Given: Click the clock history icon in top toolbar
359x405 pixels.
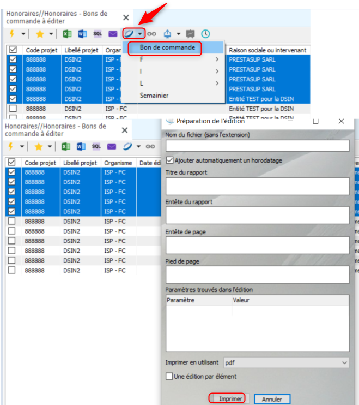Looking at the screenshot, I should pyautogui.click(x=205, y=34).
